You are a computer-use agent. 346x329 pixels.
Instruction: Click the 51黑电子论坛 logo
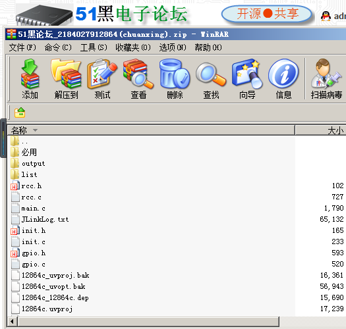click(131, 14)
